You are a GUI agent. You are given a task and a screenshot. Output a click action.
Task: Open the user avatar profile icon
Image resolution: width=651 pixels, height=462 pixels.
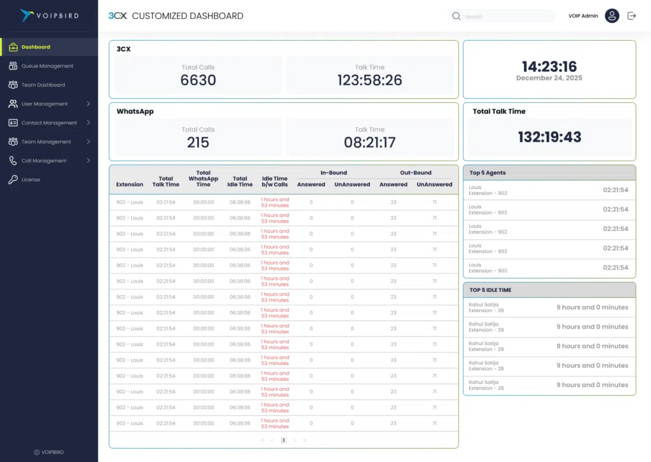pyautogui.click(x=612, y=16)
